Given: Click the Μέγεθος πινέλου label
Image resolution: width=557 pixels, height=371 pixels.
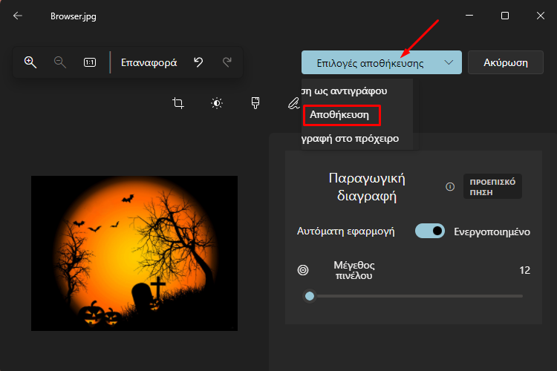Looking at the screenshot, I should tap(354, 270).
